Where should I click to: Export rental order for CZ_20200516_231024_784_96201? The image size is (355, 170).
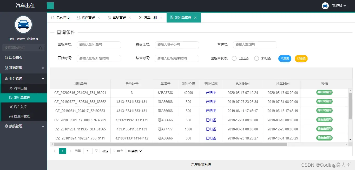pyautogui.click(x=324, y=92)
